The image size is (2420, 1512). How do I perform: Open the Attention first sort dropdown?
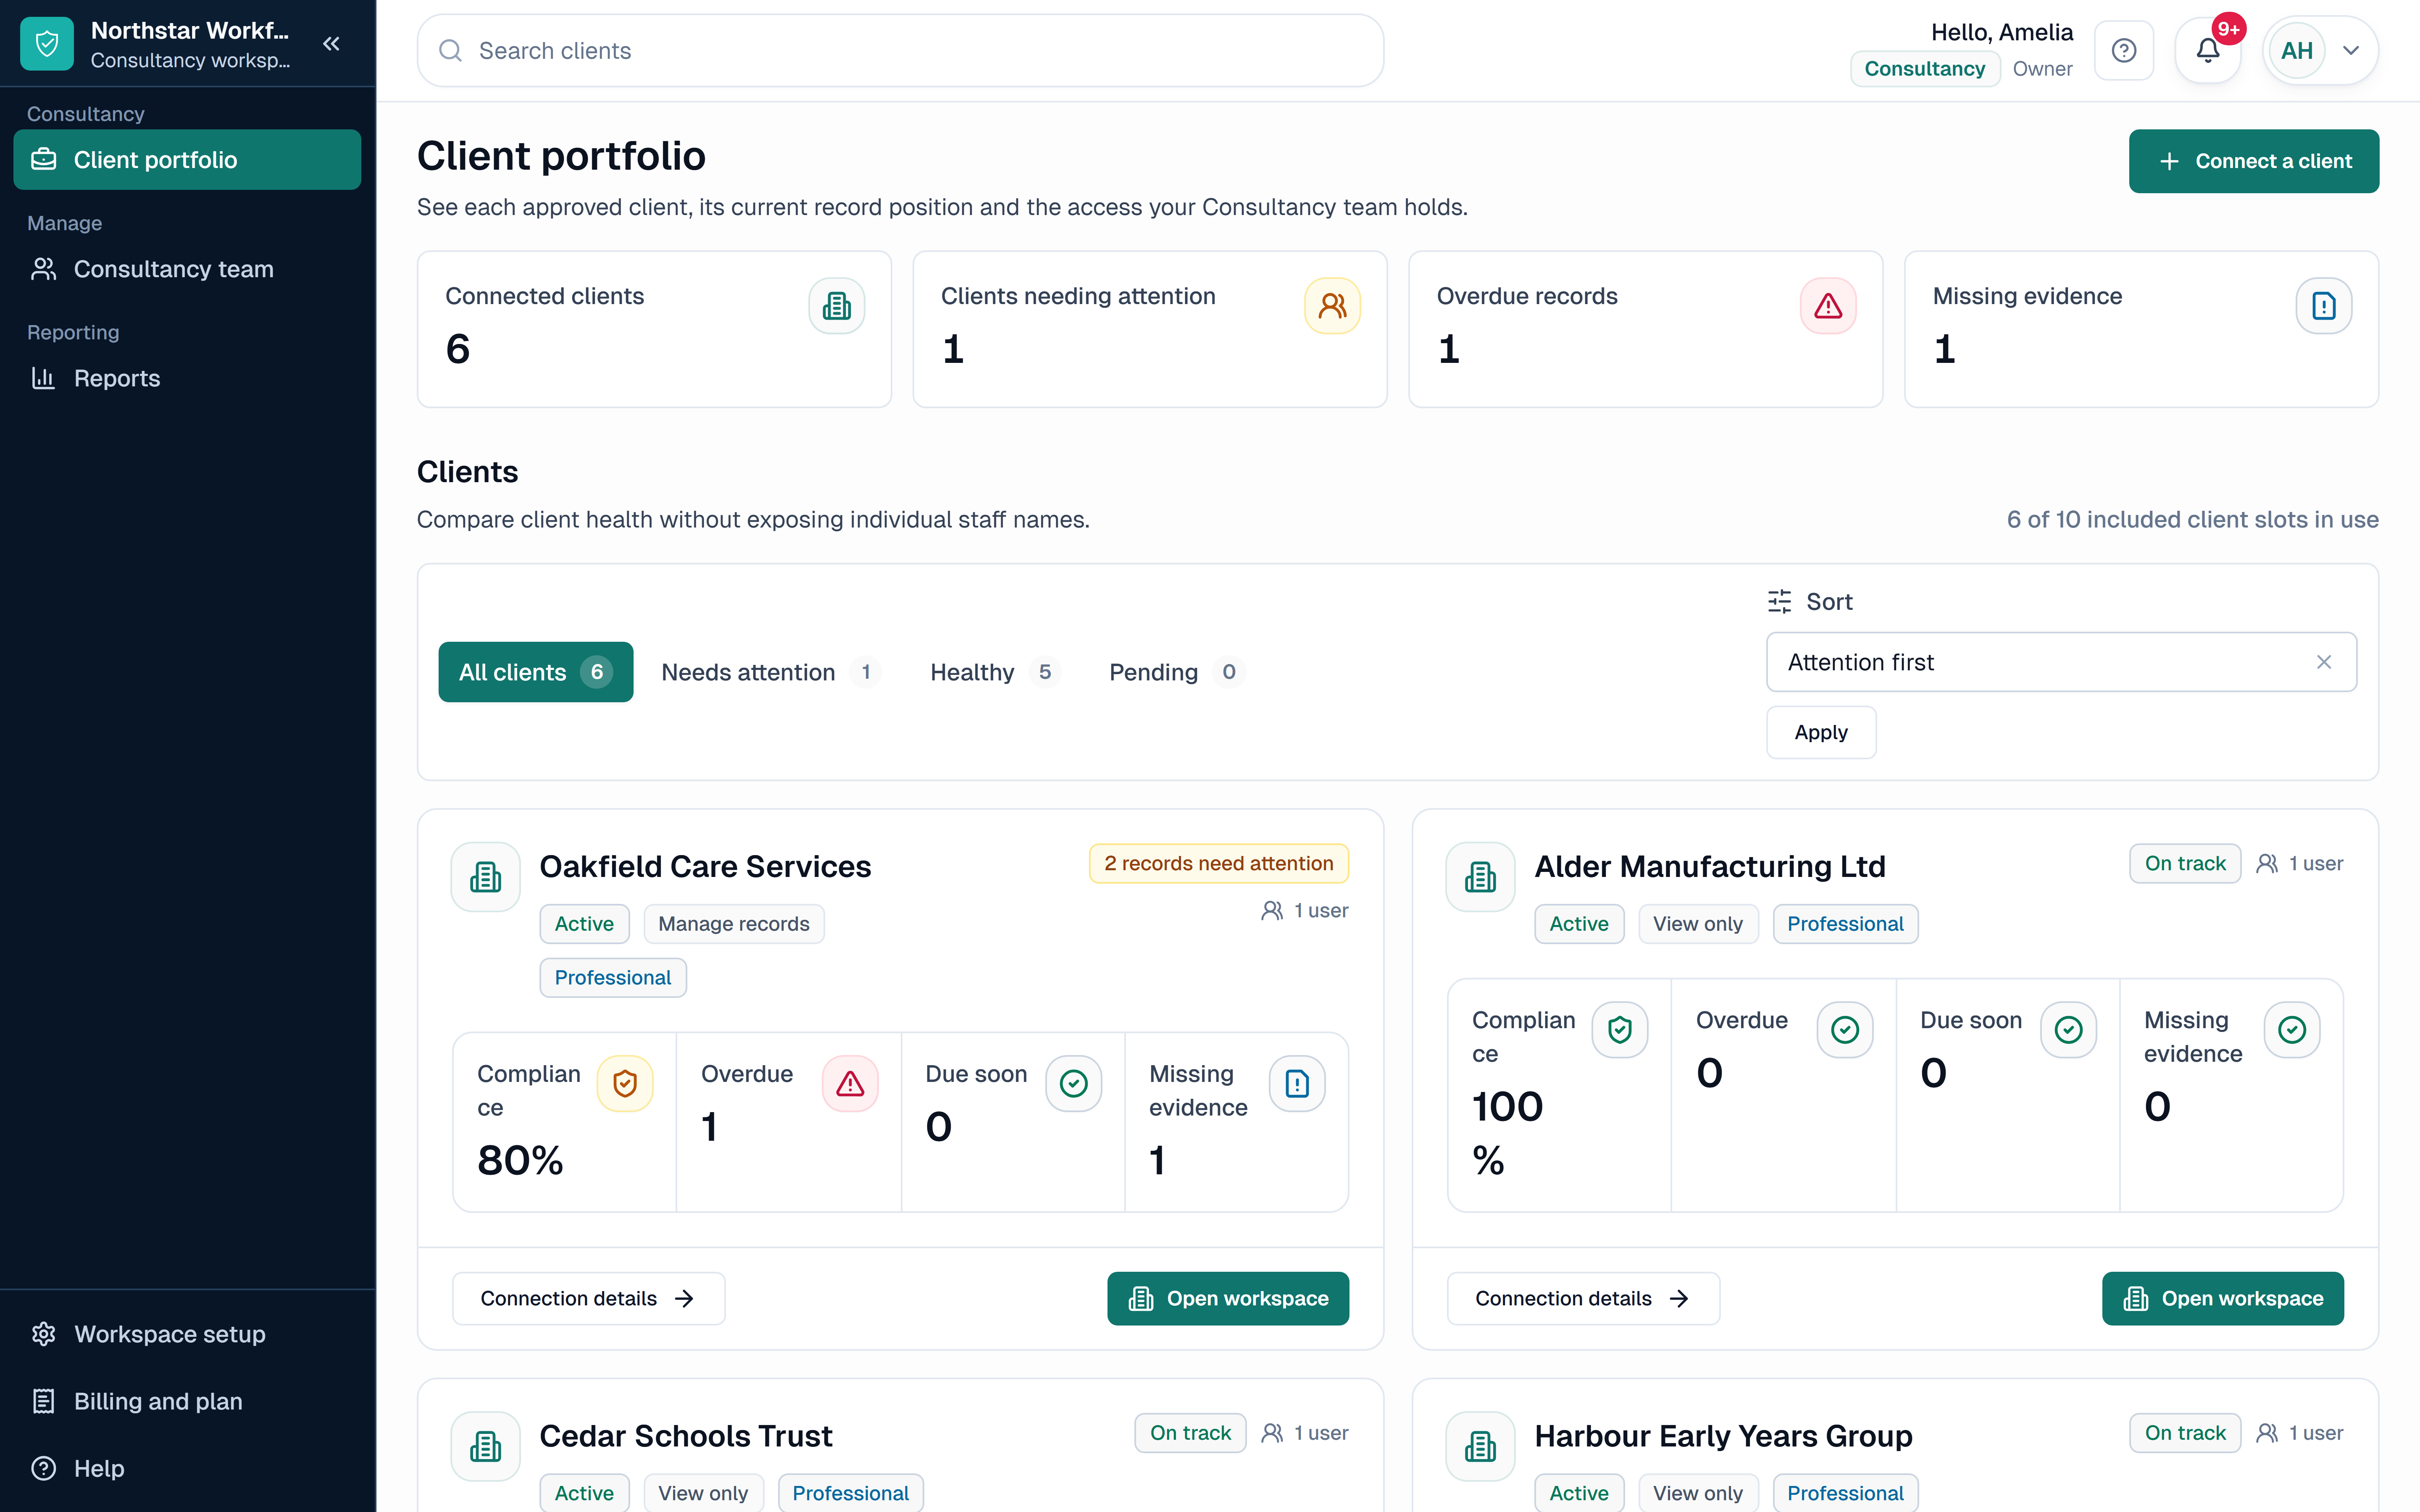(x=2062, y=662)
